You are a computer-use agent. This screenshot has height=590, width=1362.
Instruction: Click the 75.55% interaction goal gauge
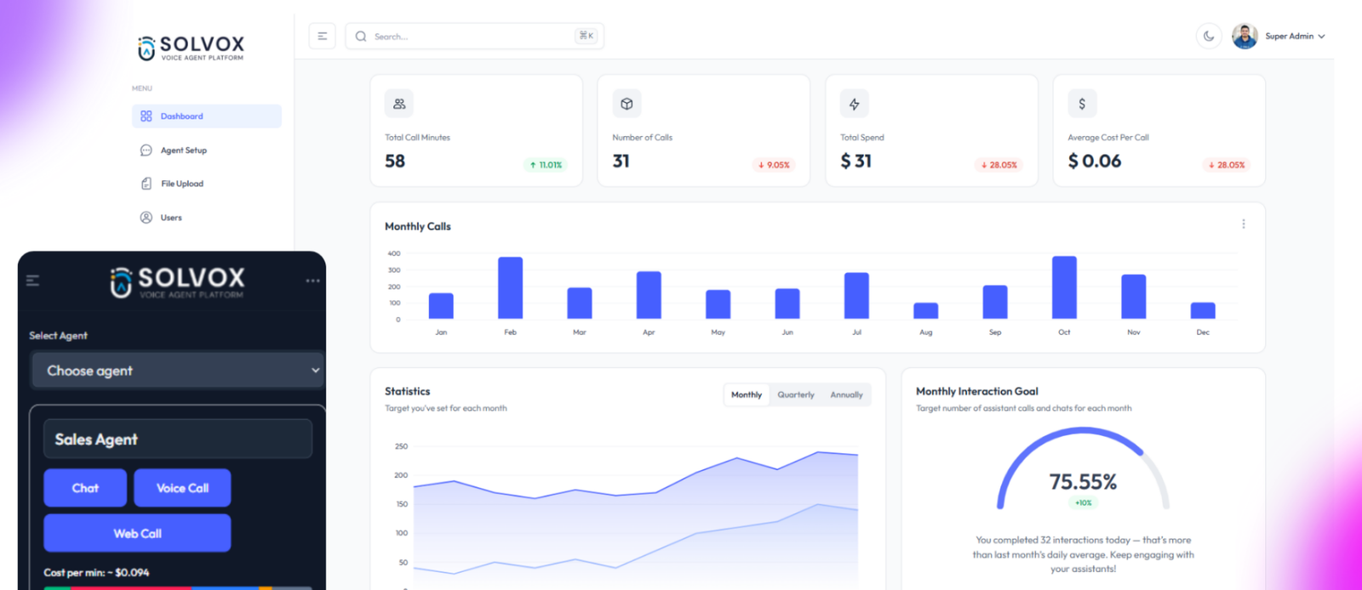pyautogui.click(x=1083, y=476)
